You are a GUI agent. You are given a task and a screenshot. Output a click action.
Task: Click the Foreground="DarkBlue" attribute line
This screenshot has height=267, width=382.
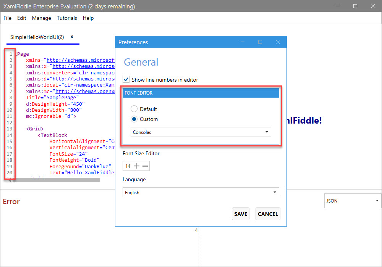(80, 167)
